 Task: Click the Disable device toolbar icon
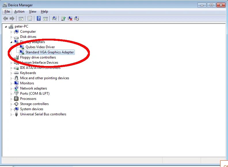point(77,18)
